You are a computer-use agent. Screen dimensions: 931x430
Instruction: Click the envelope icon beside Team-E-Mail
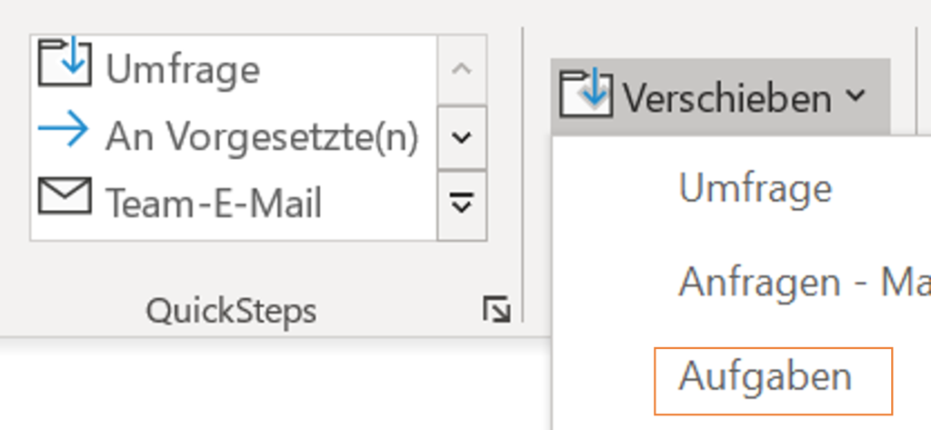tap(65, 195)
